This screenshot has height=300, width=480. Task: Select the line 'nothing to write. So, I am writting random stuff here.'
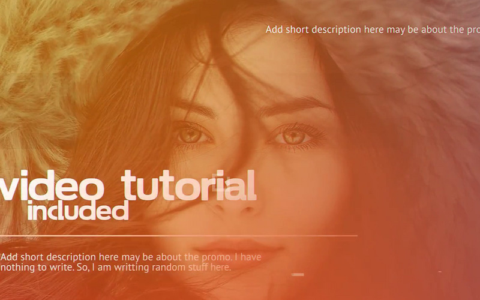[x=115, y=267]
